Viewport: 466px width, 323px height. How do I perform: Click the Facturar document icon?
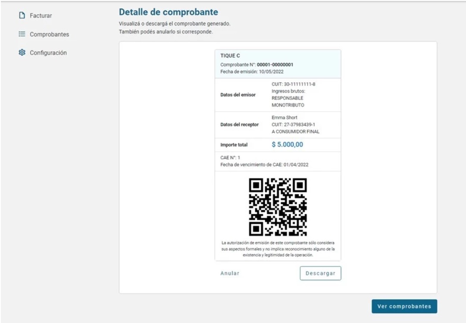pos(22,16)
